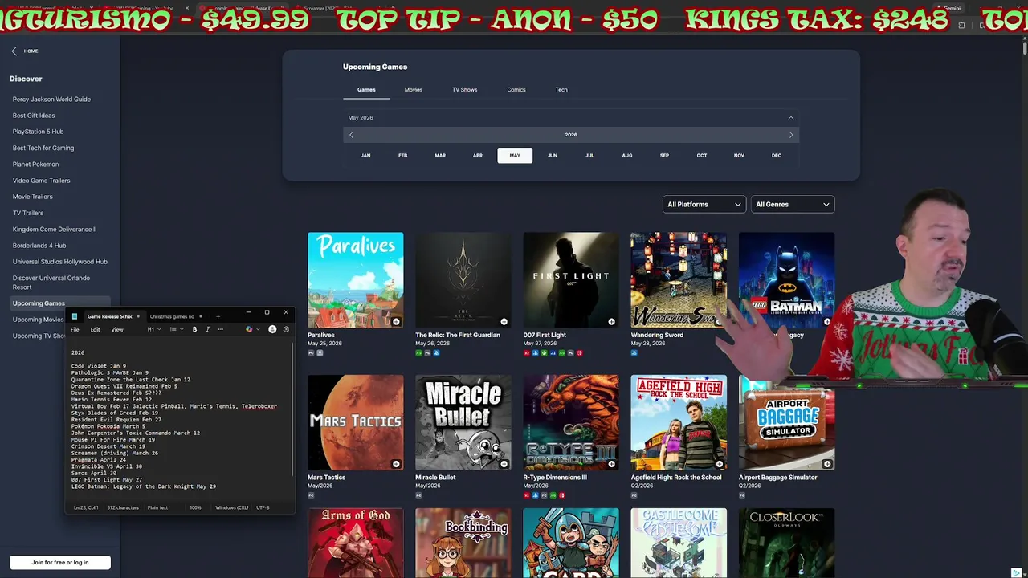Click plus icon on Airport Baggage Simulator
1028x578 pixels.
827,464
